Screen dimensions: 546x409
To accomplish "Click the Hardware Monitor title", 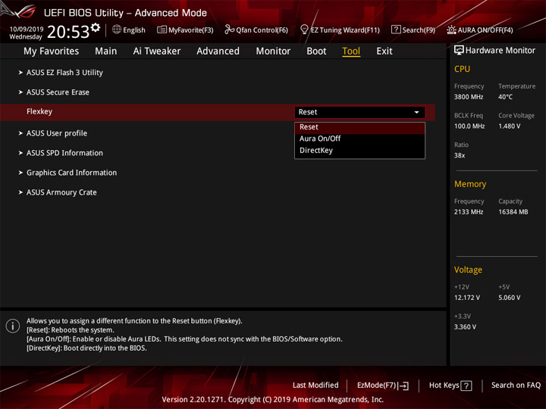I will pyautogui.click(x=500, y=51).
